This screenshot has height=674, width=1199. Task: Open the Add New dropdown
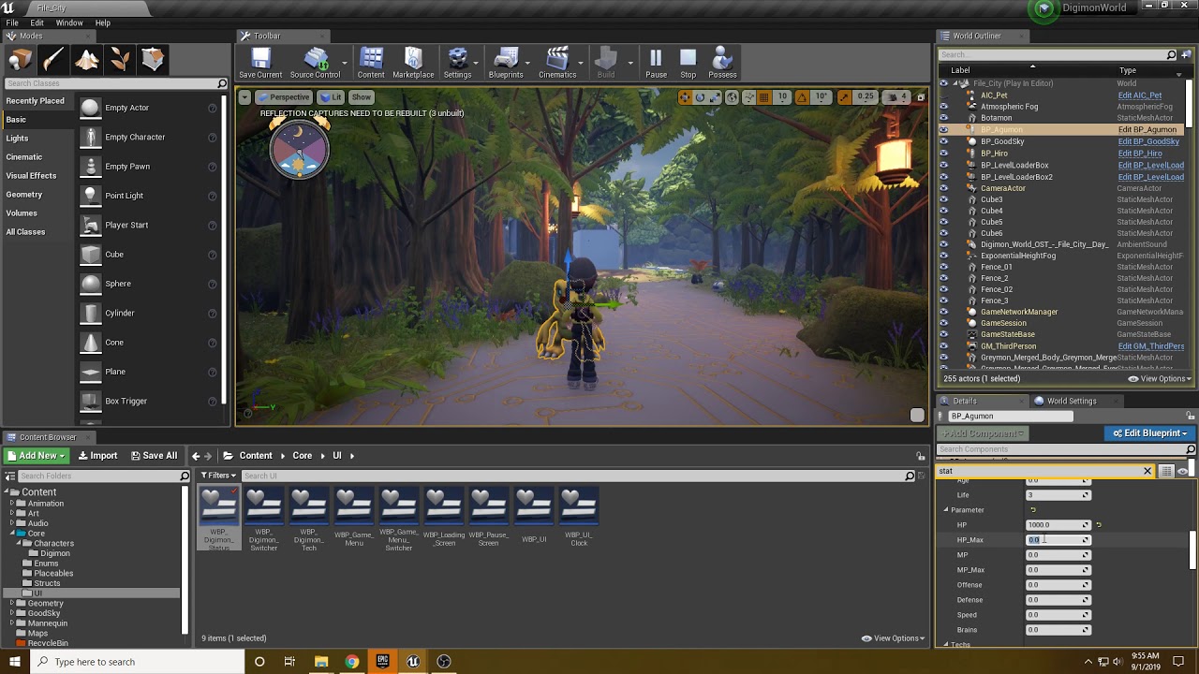tap(36, 456)
